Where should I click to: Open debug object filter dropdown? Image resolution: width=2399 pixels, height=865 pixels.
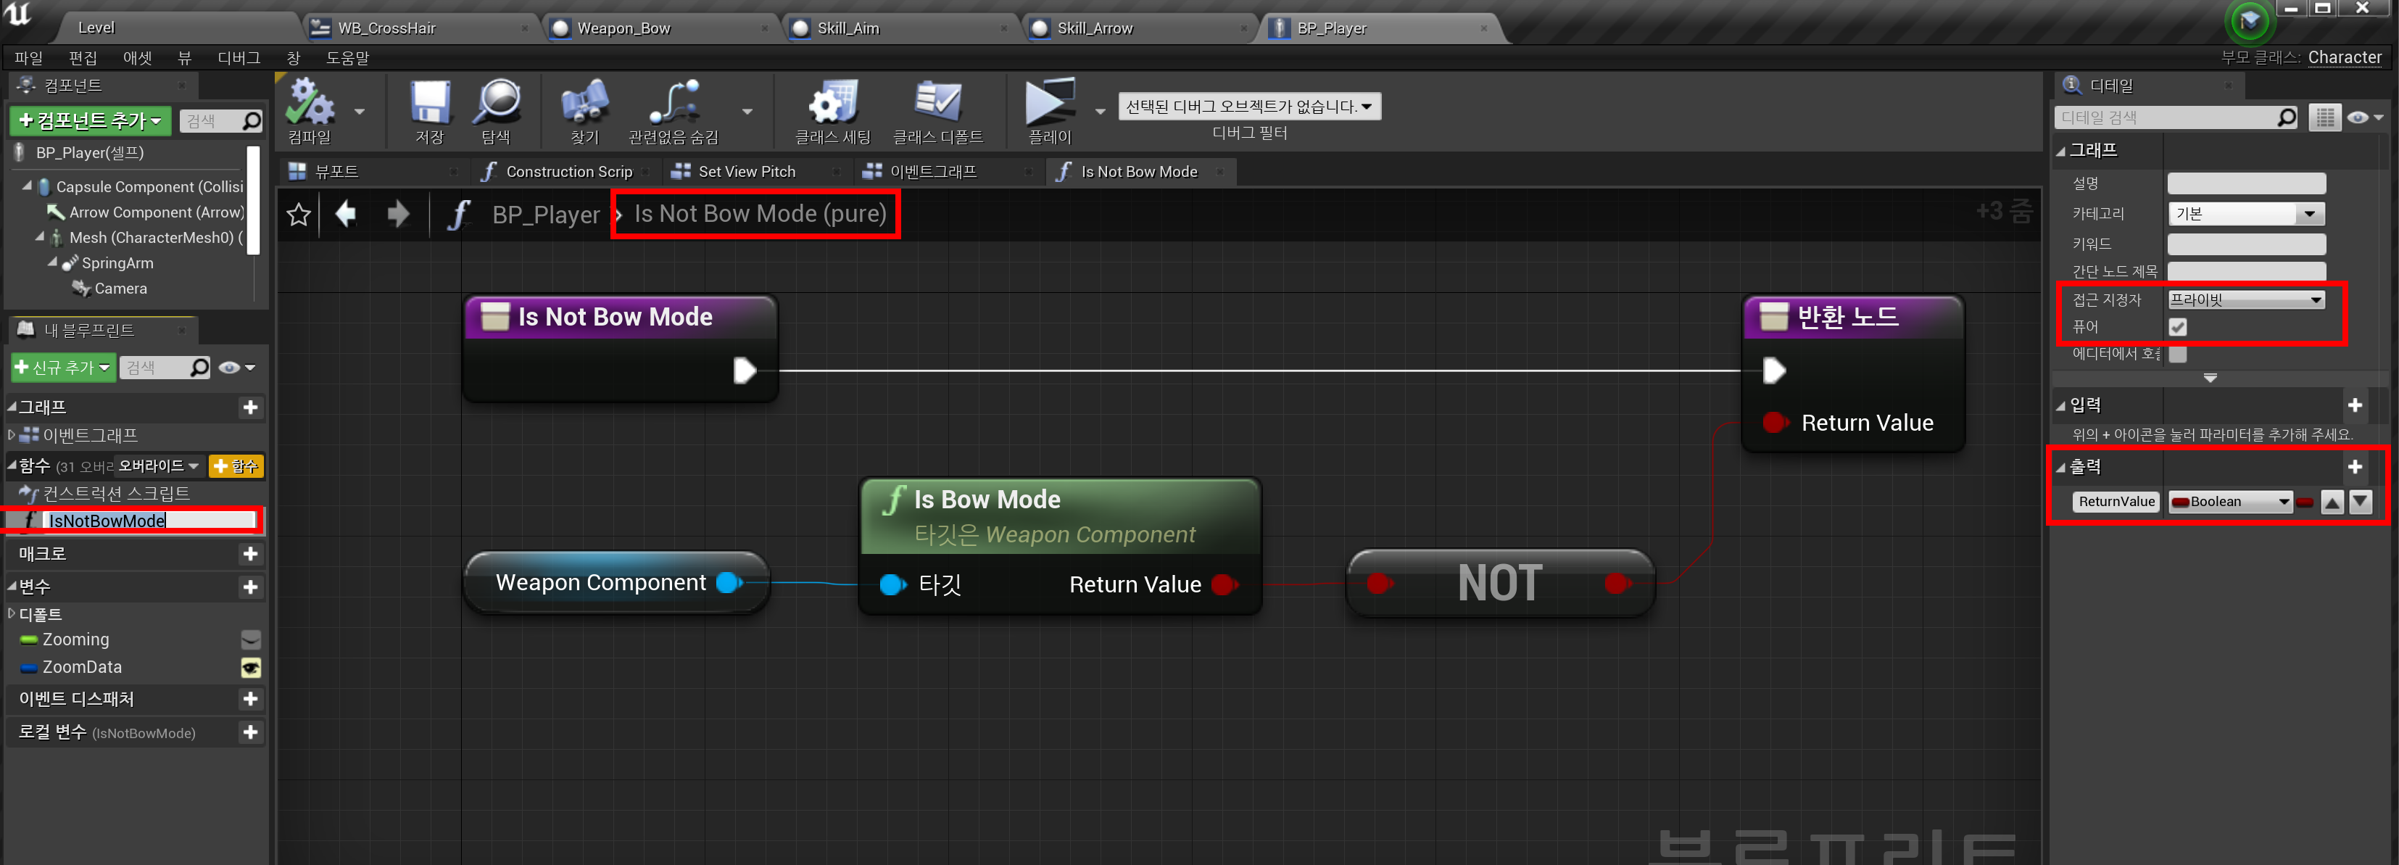pyautogui.click(x=1250, y=106)
